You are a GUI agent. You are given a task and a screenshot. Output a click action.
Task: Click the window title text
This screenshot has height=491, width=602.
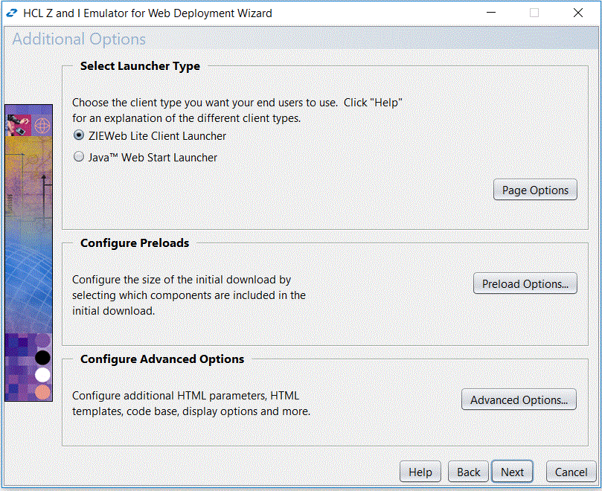point(145,13)
